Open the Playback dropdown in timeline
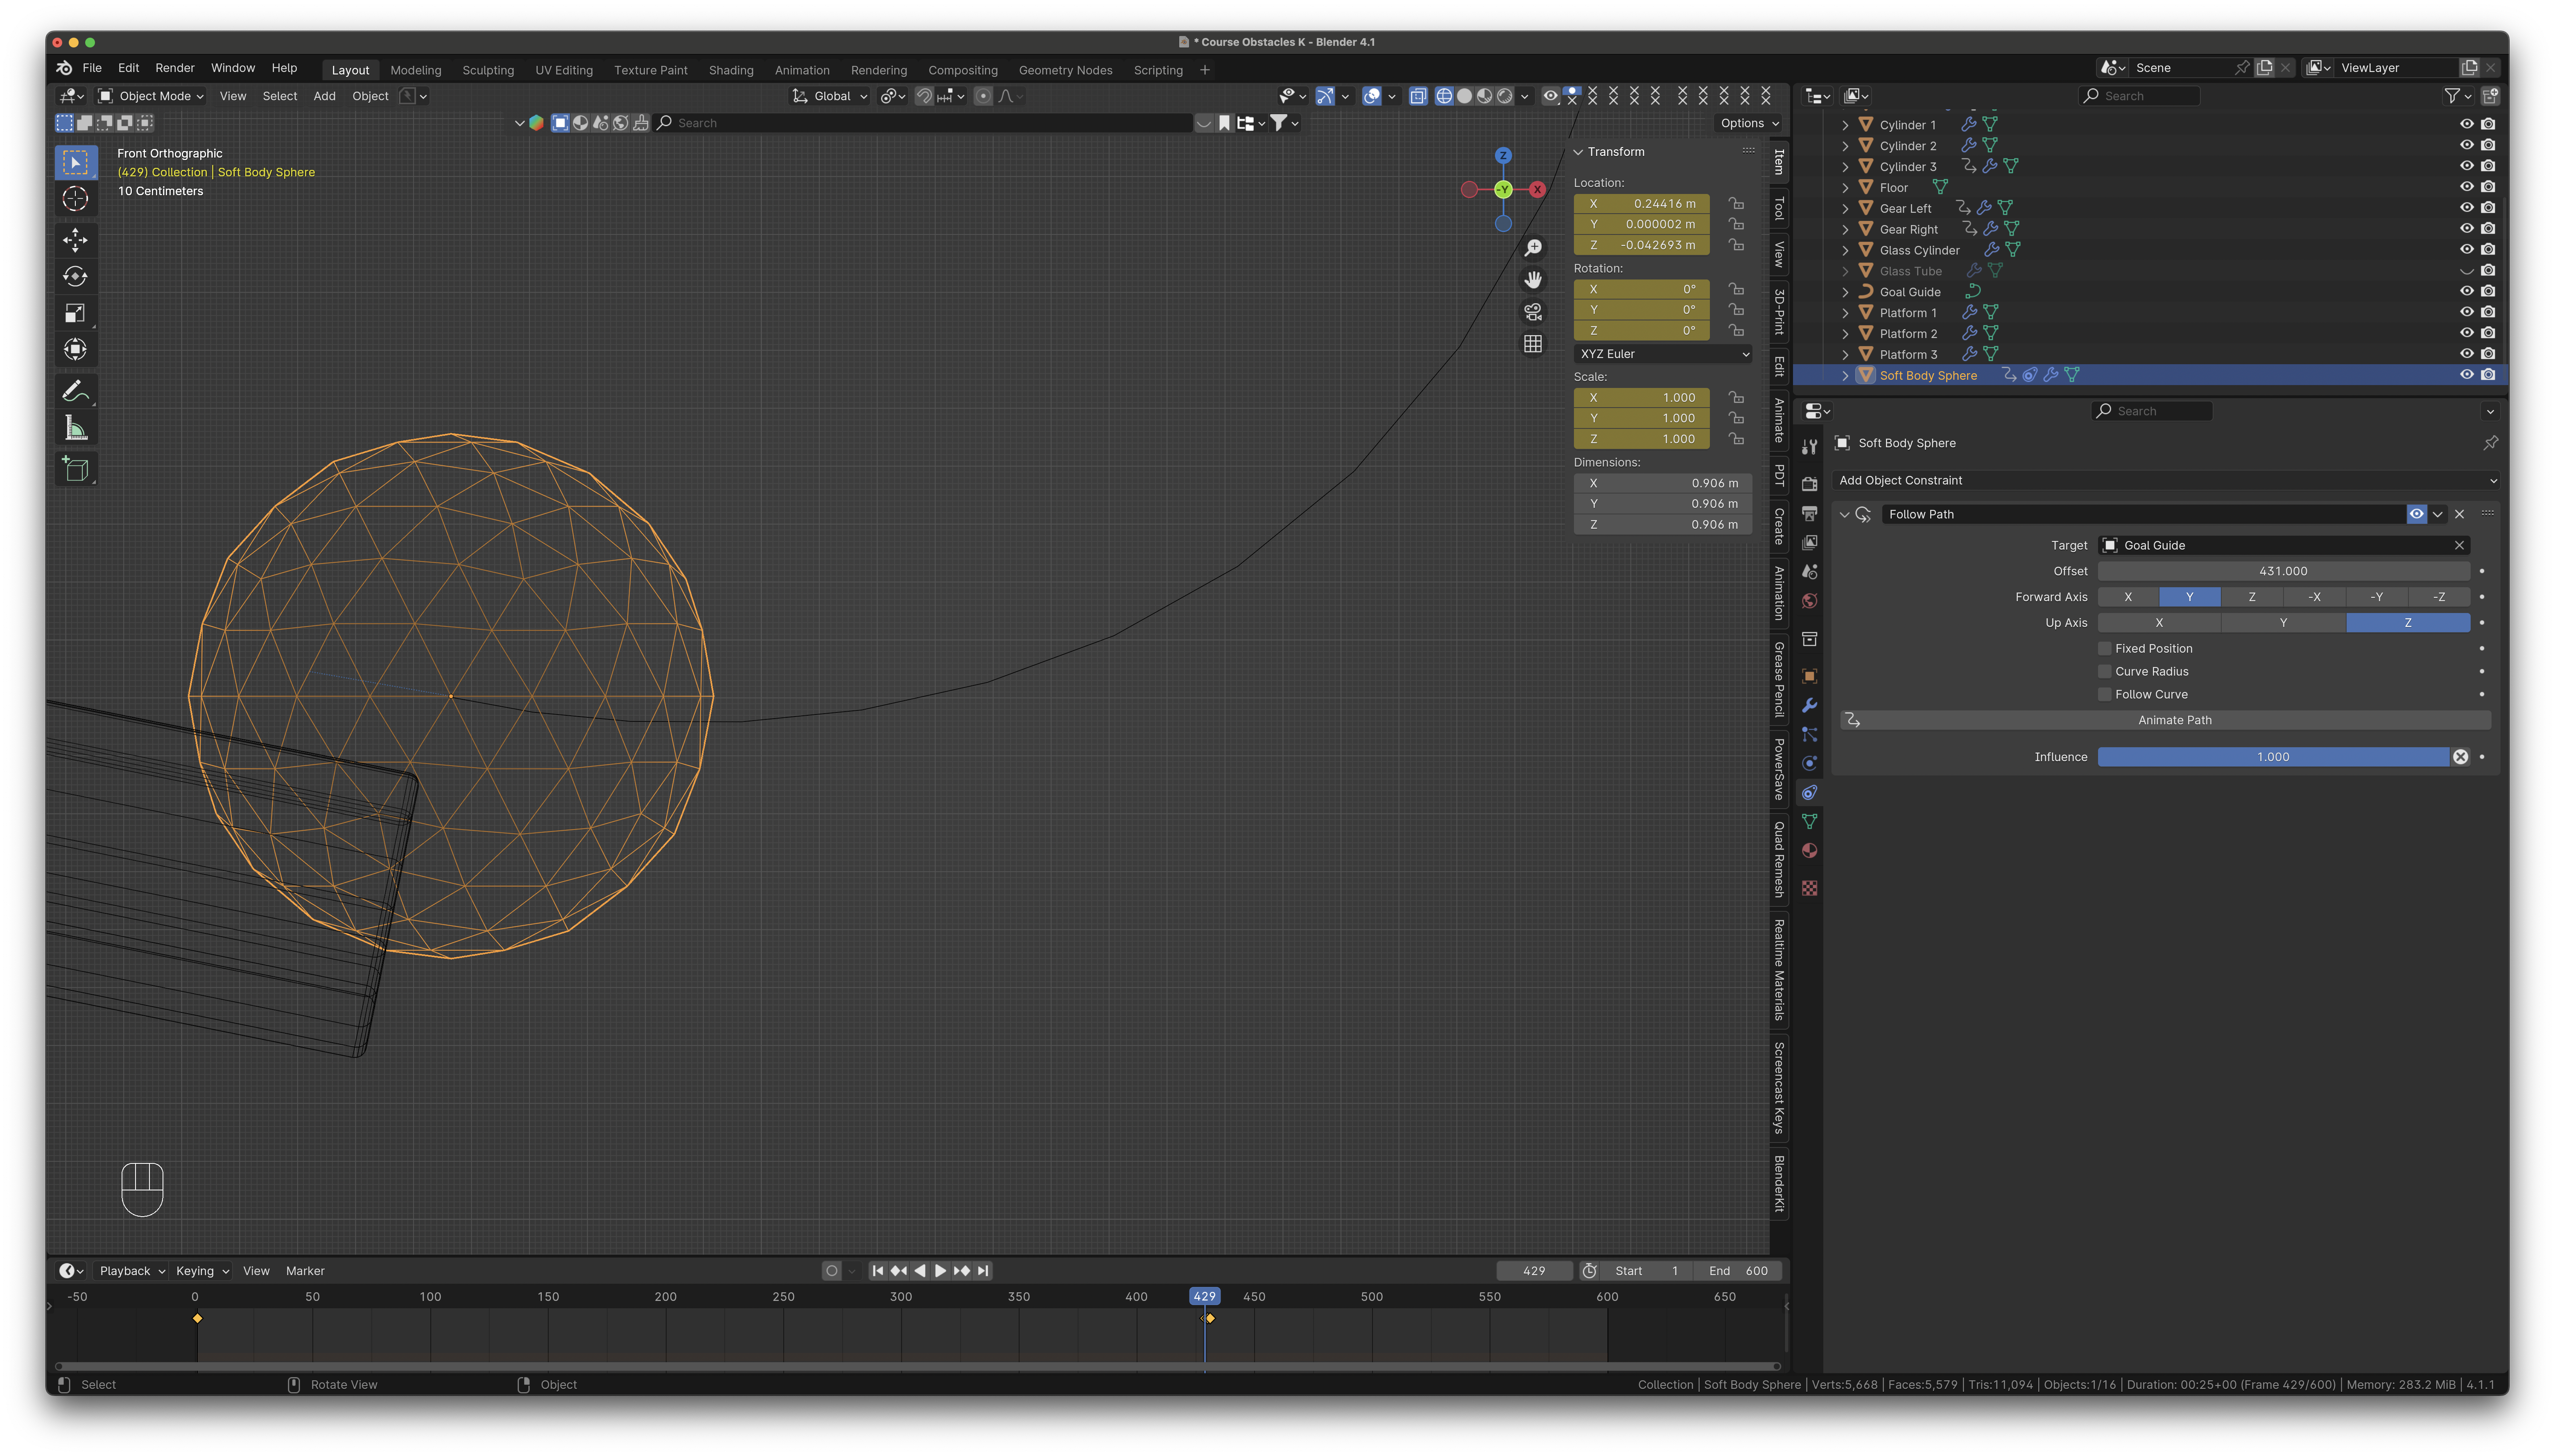Screen dimensions: 2555x1456 [x=132, y=1271]
